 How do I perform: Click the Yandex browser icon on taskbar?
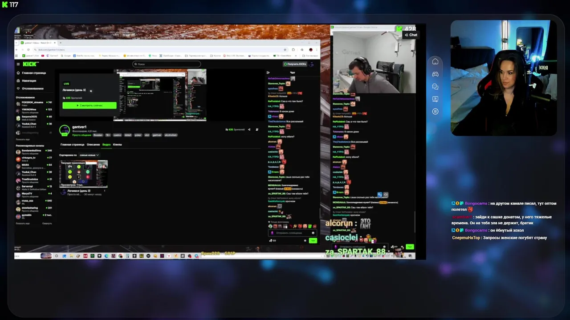click(169, 256)
